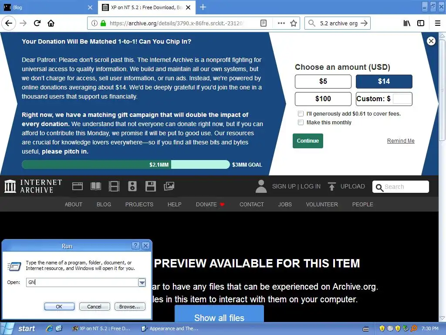Click the Internet Archive logo
Screen dimensions: 446x335
click(x=33, y=186)
